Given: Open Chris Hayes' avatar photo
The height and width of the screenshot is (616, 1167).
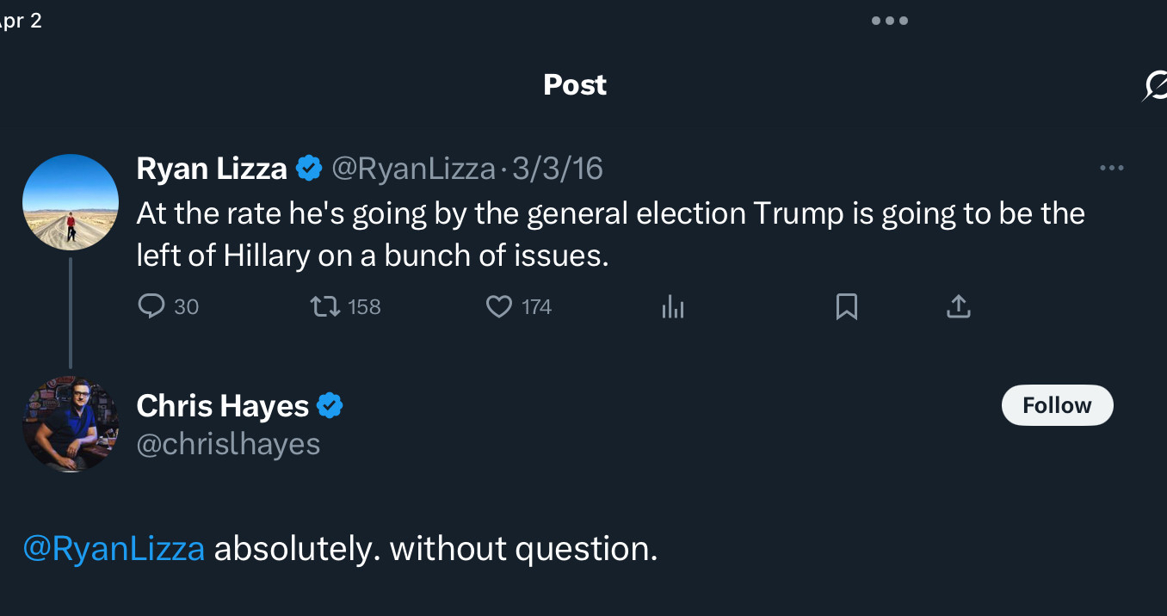Looking at the screenshot, I should [70, 423].
